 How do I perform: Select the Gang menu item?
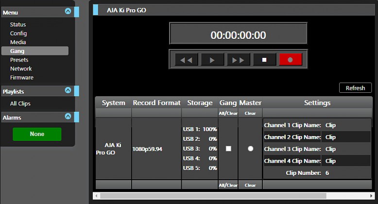tap(35, 51)
